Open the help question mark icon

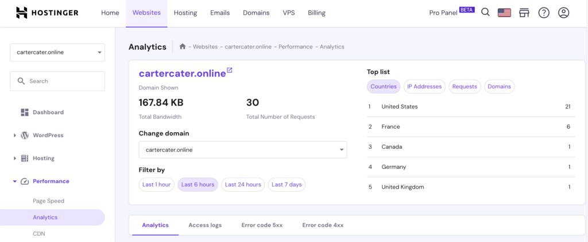tap(543, 13)
